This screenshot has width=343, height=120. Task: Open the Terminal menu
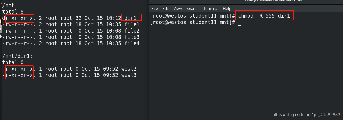[211, 9]
